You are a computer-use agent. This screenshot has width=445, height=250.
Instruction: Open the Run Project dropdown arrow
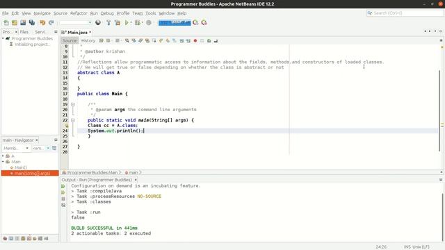pos(131,23)
